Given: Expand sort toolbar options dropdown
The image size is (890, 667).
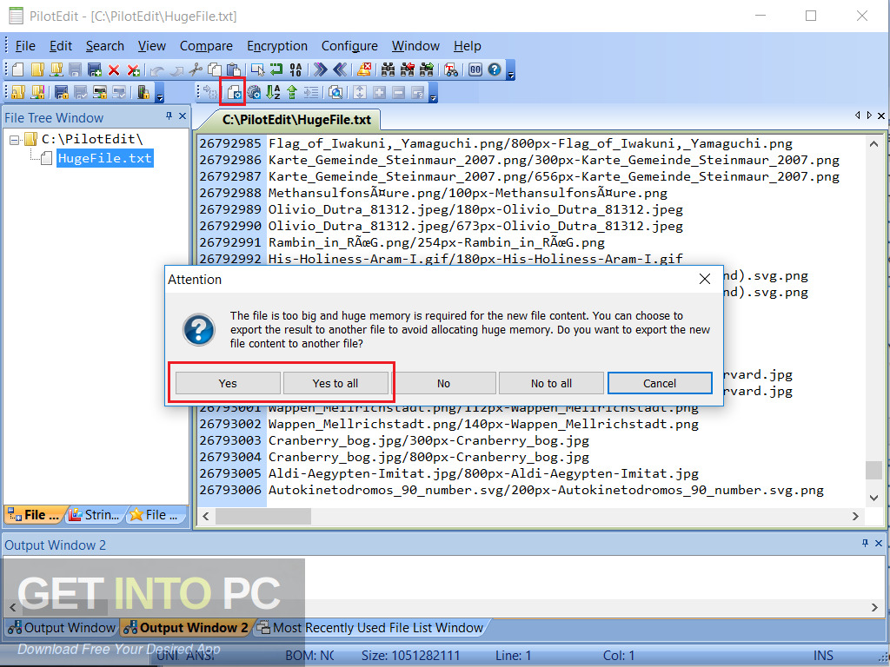Looking at the screenshot, I should point(433,93).
